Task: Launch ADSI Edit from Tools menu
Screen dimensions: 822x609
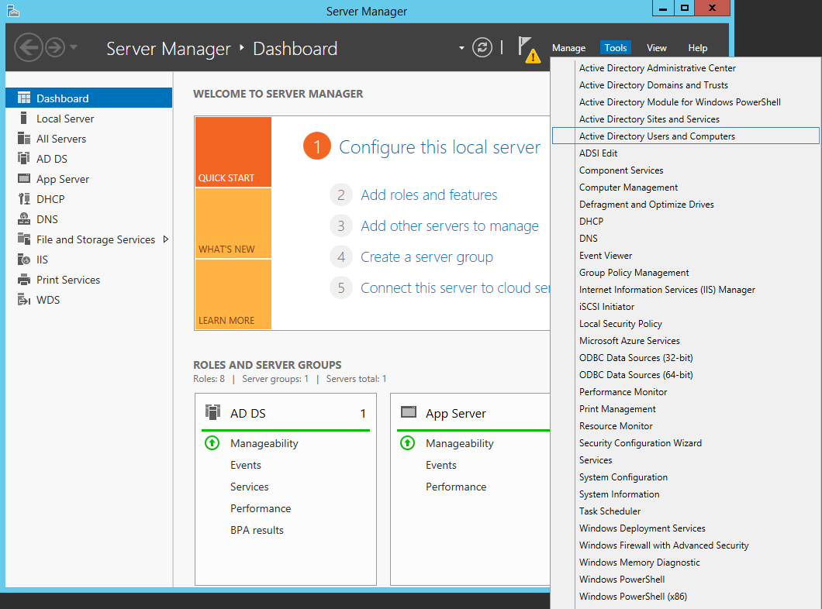Action: click(x=598, y=153)
